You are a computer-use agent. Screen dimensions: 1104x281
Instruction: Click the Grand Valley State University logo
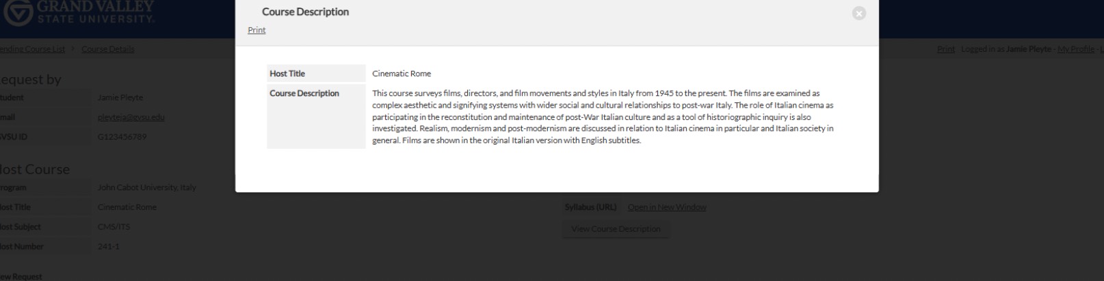click(x=79, y=12)
